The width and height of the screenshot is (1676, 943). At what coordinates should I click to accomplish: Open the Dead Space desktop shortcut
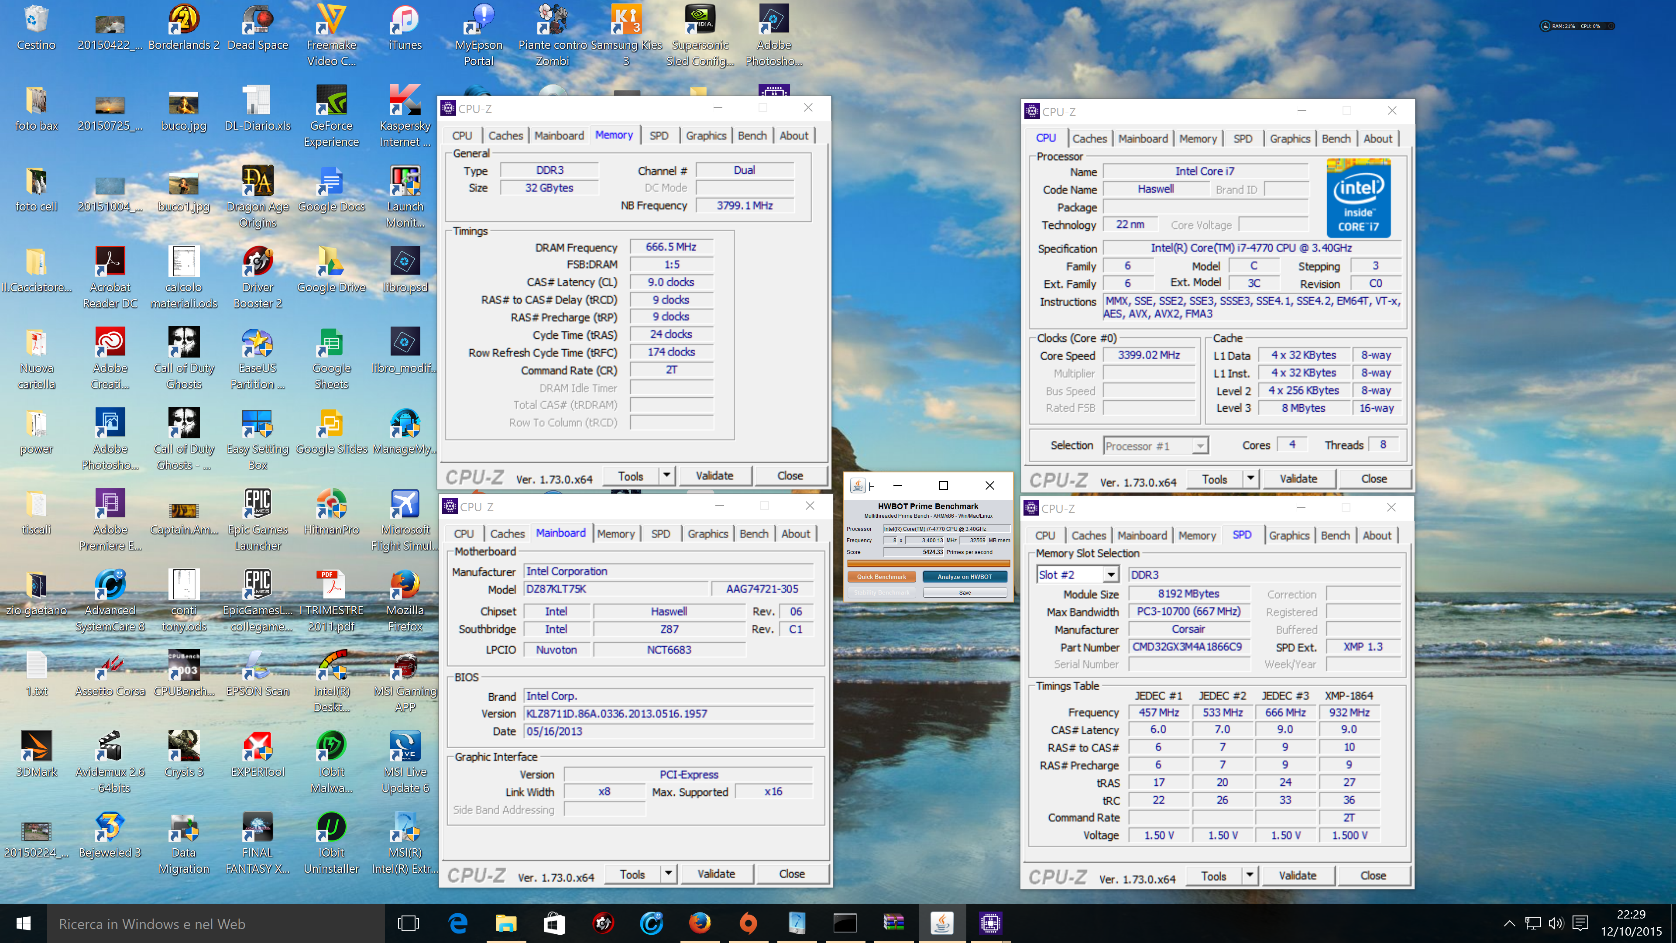click(x=258, y=28)
